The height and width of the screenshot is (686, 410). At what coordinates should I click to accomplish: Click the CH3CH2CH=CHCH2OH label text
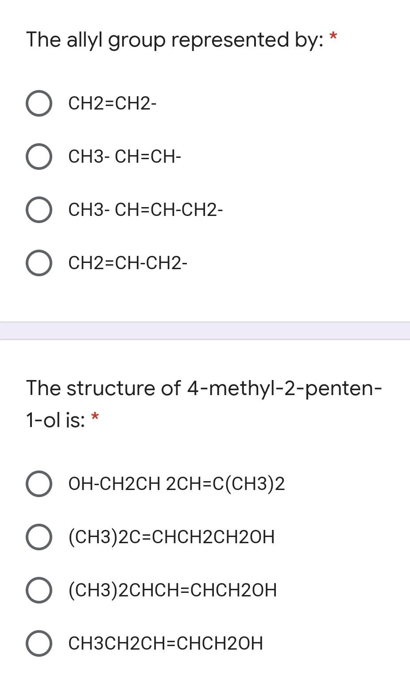(x=166, y=643)
